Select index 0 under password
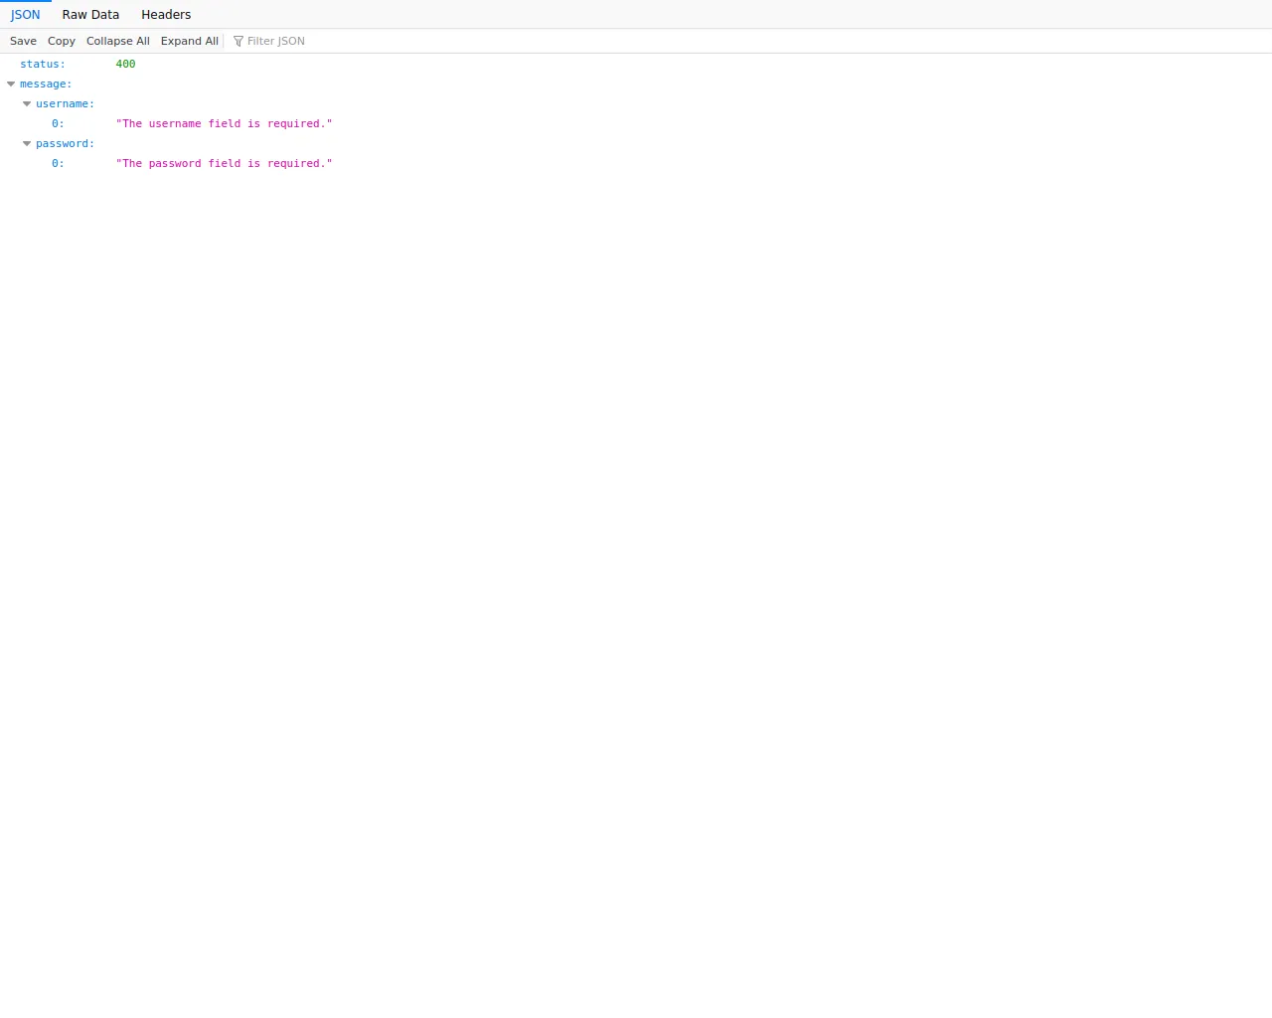The width and height of the screenshot is (1272, 1018). (x=58, y=164)
